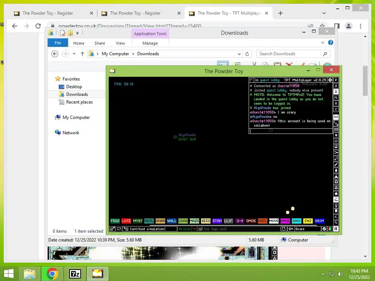
Task: Show hidden system tray icons arrow
Action: 323,274
